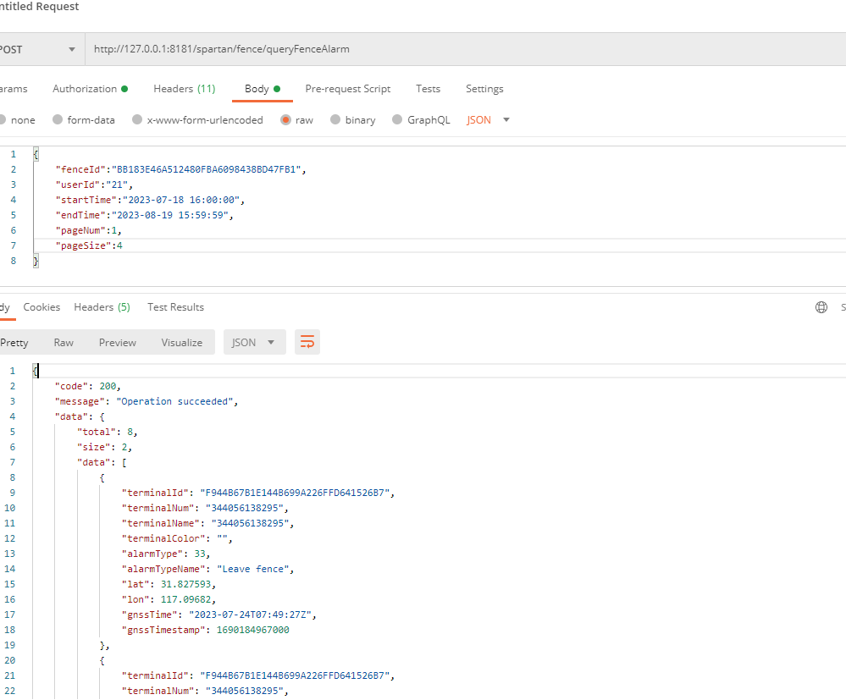Image resolution: width=846 pixels, height=700 pixels.
Task: Select the GraphQL radio option
Action: pyautogui.click(x=421, y=120)
